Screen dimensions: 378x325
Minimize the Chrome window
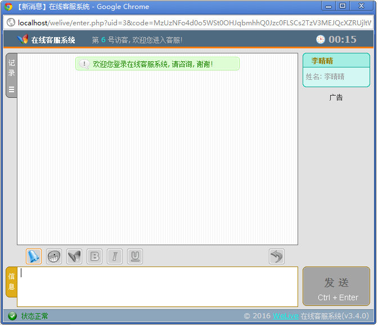coord(328,6)
